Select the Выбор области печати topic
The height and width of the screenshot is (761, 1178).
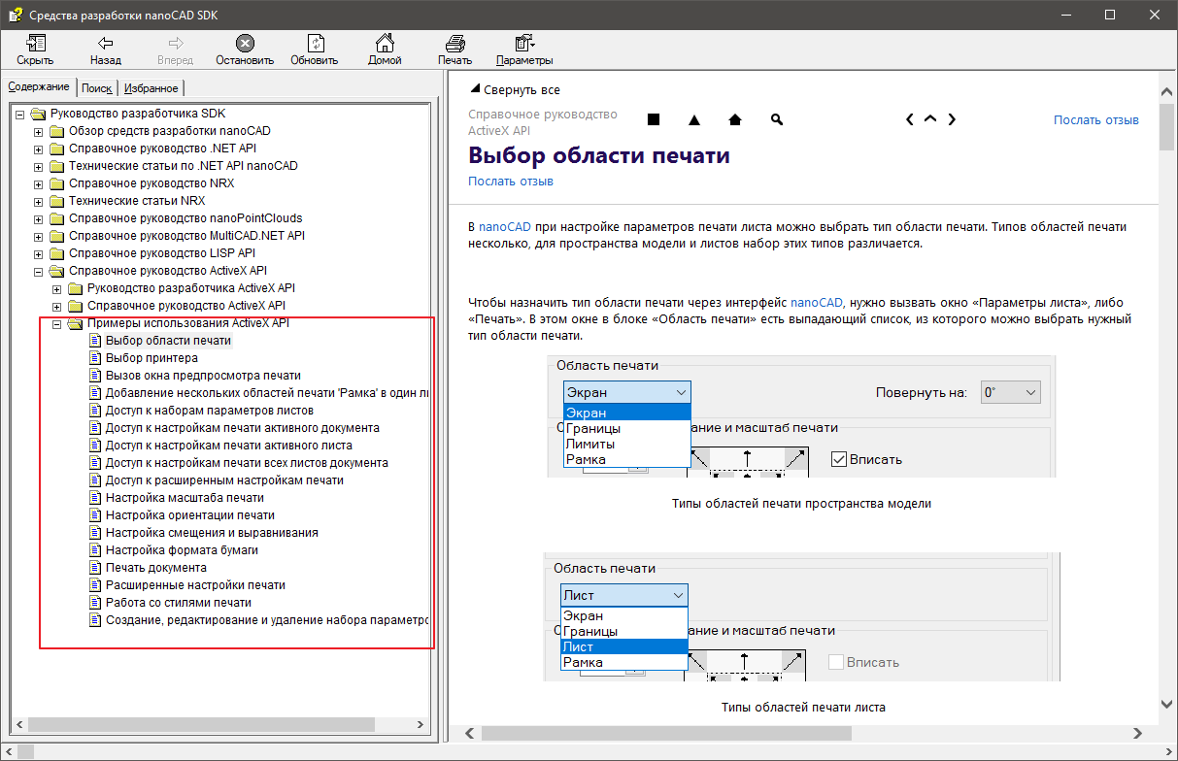pyautogui.click(x=168, y=341)
